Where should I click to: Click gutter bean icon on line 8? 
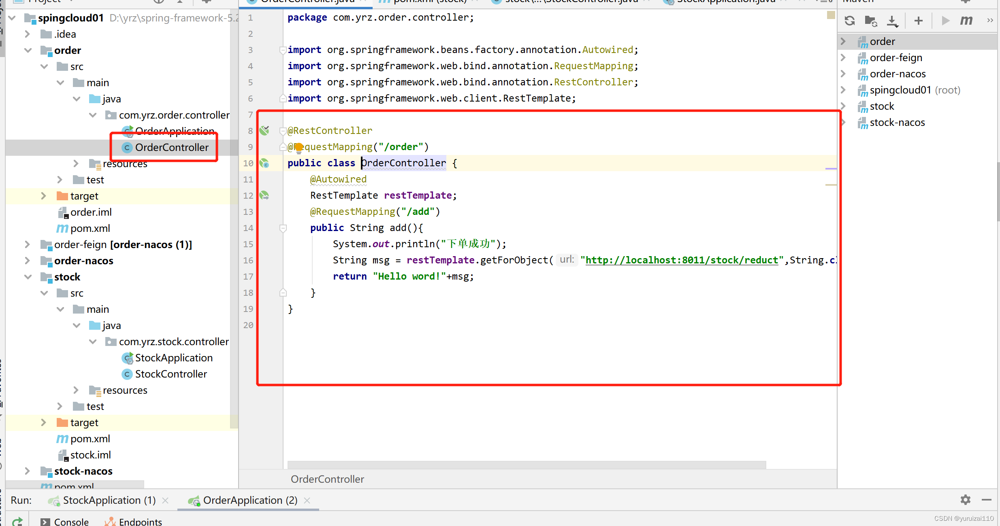(264, 130)
